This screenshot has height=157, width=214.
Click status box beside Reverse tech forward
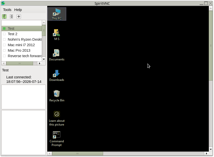[x=4, y=56]
